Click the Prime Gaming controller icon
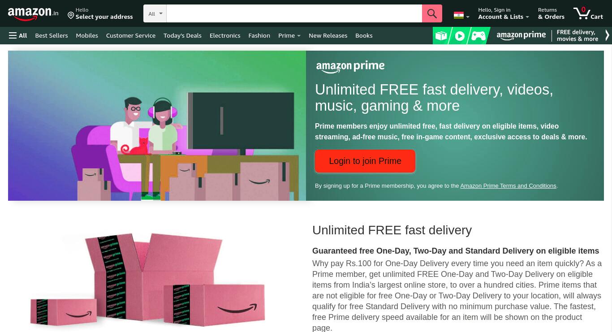Image resolution: width=612 pixels, height=332 pixels. point(478,36)
